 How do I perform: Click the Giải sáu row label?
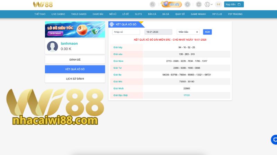coord(118,54)
